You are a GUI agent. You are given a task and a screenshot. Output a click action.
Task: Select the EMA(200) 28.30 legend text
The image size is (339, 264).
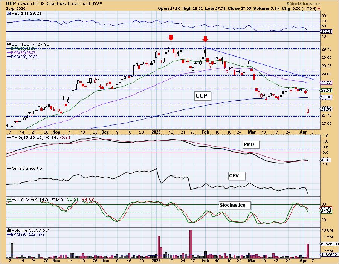click(24, 57)
